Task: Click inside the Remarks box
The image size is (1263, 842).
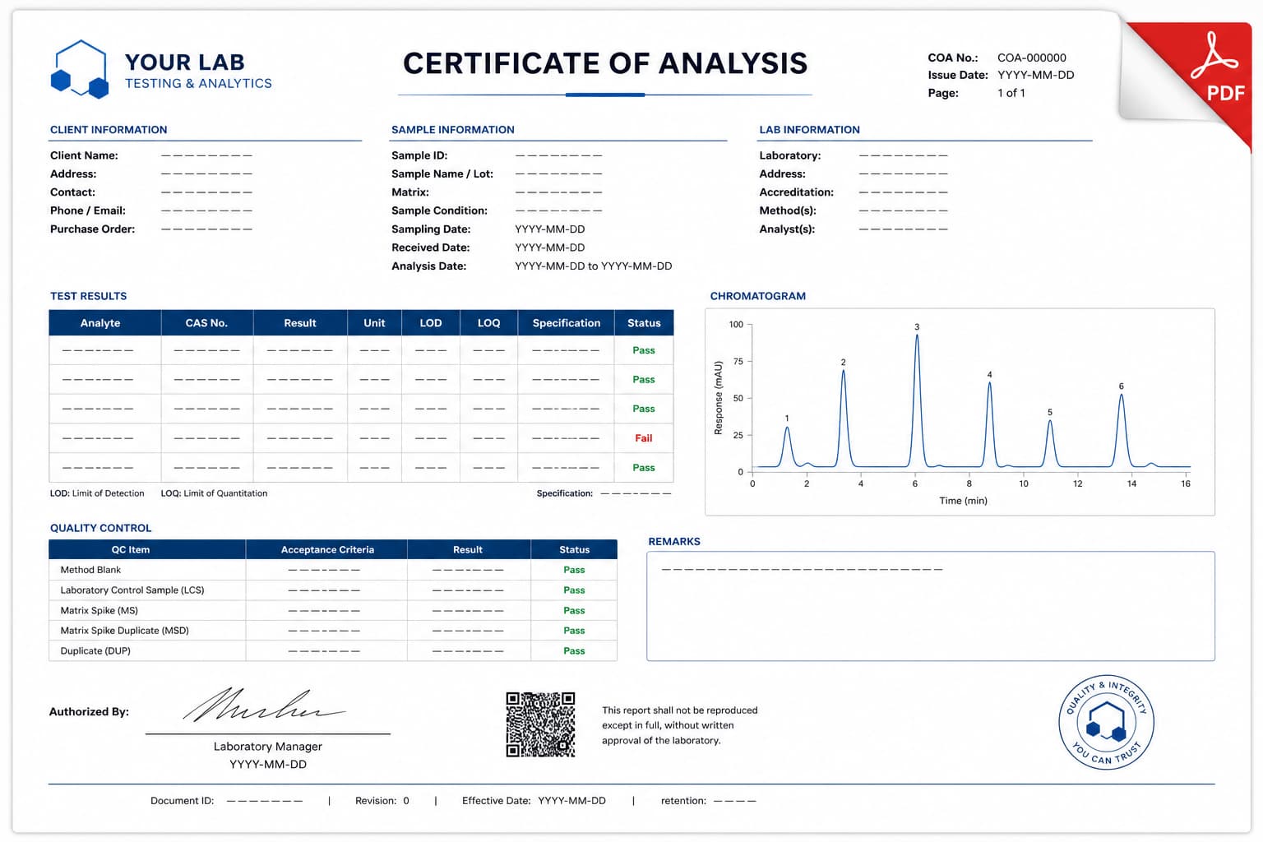Action: point(931,606)
